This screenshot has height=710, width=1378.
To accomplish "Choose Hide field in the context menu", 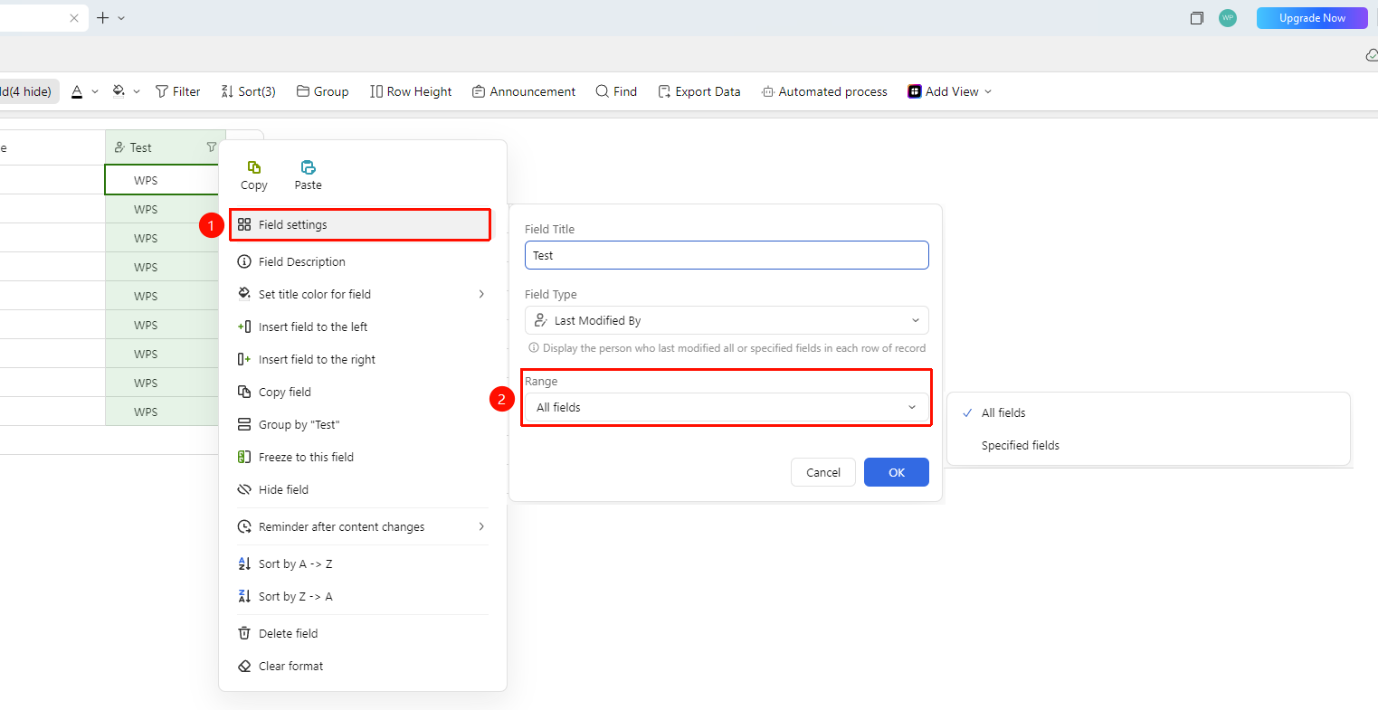I will pyautogui.click(x=363, y=489).
